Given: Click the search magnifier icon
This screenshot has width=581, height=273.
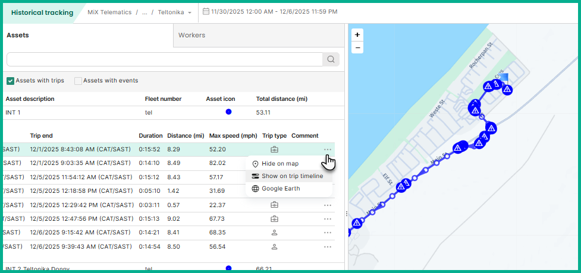Looking at the screenshot, I should [x=331, y=59].
